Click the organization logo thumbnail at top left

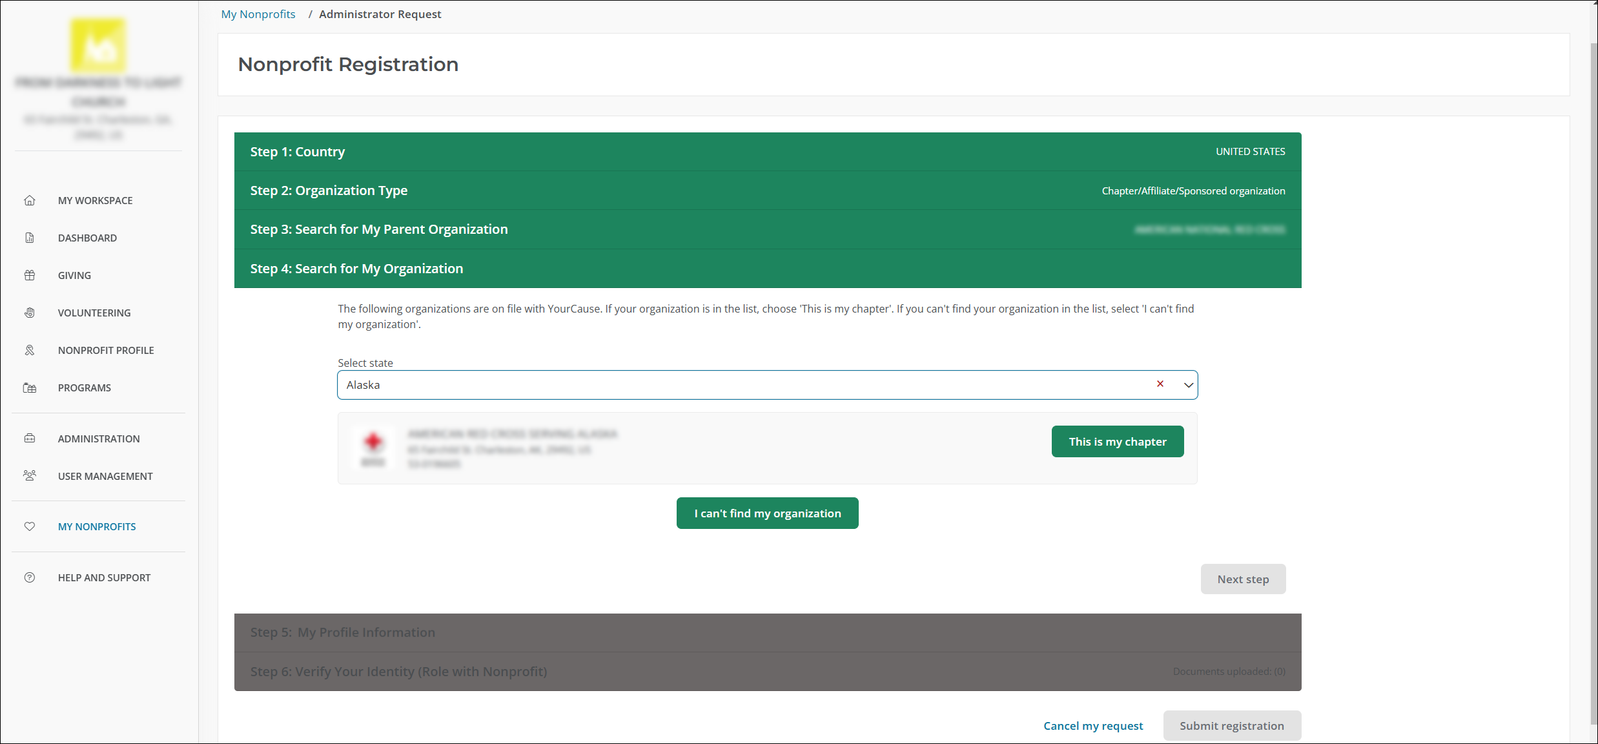coord(98,45)
